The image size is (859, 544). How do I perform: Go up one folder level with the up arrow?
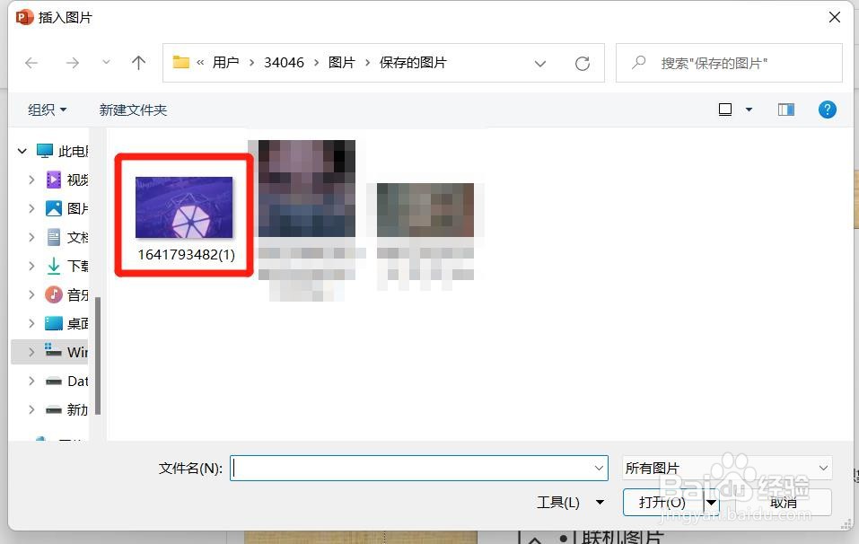[138, 63]
